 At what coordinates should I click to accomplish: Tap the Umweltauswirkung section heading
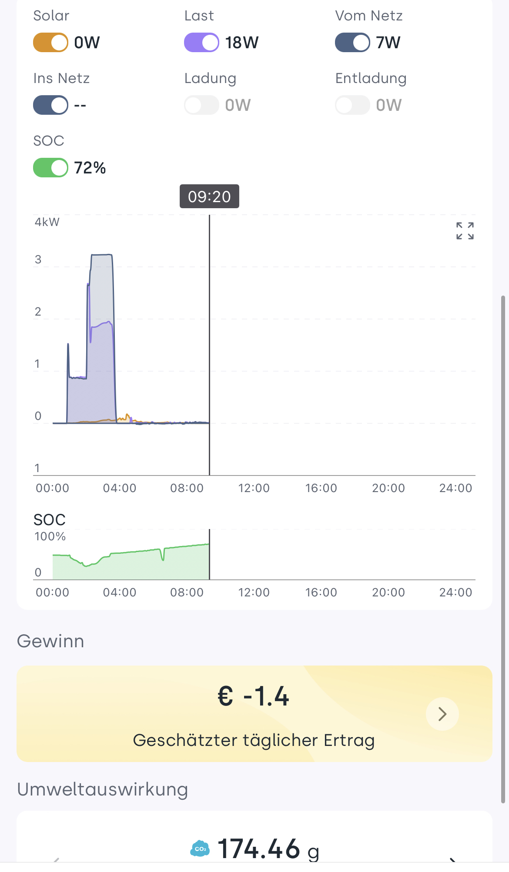pyautogui.click(x=103, y=789)
